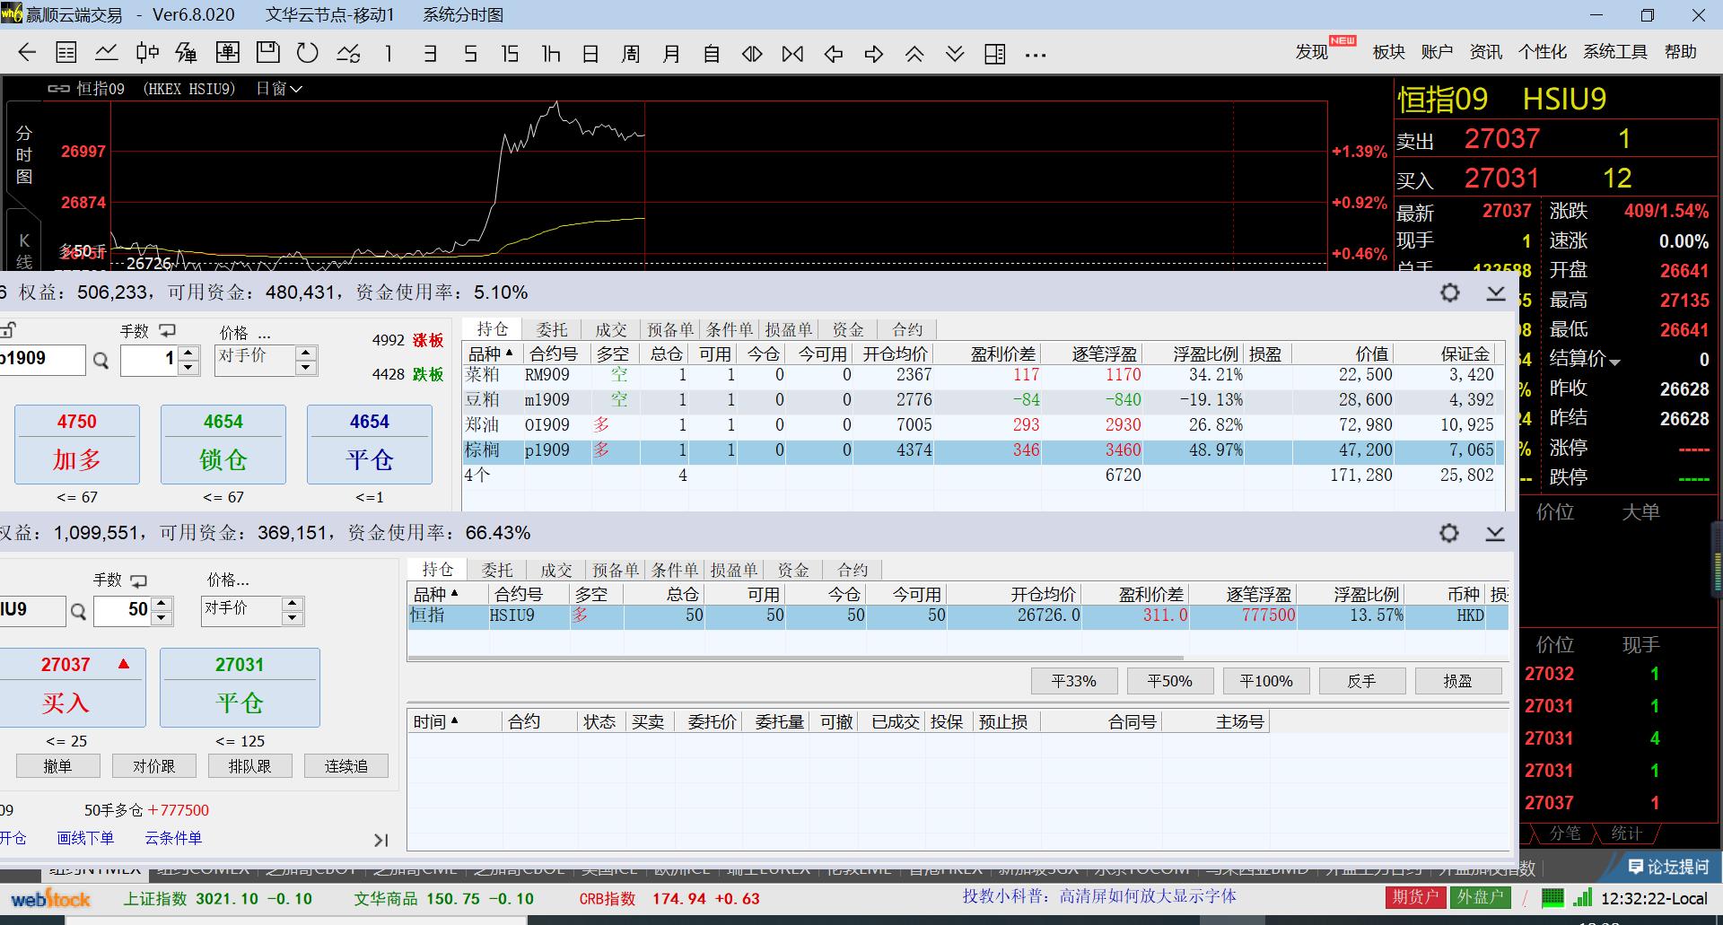Toggle the 外盘户 overseas account indicator
1723x925 pixels.
[1479, 897]
